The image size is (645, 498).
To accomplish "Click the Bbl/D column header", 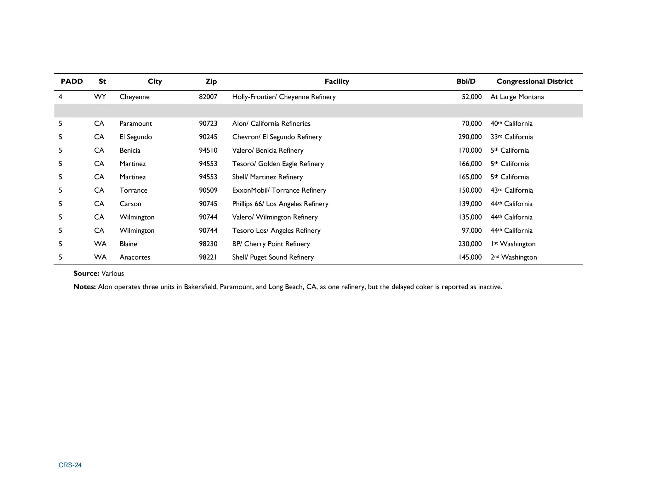I will (x=465, y=82).
